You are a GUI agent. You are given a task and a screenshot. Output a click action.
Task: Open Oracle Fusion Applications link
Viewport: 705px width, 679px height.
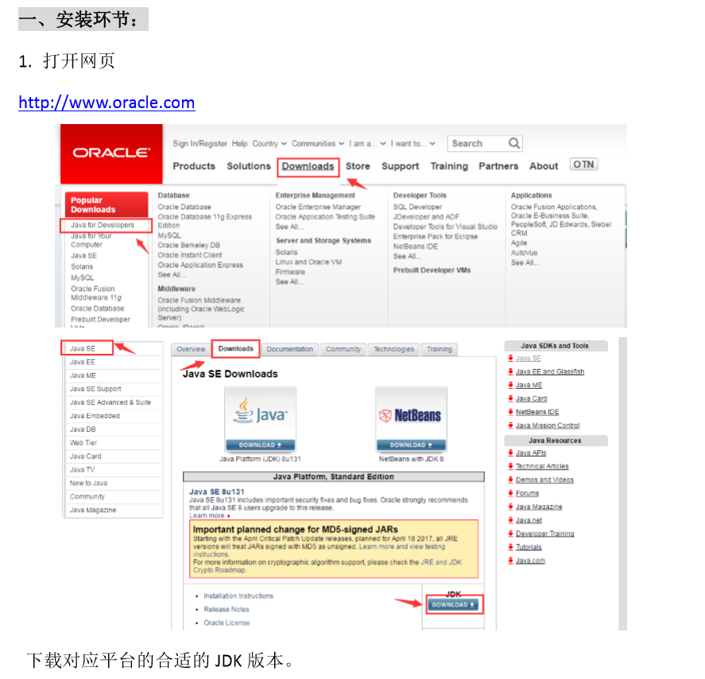[554, 207]
